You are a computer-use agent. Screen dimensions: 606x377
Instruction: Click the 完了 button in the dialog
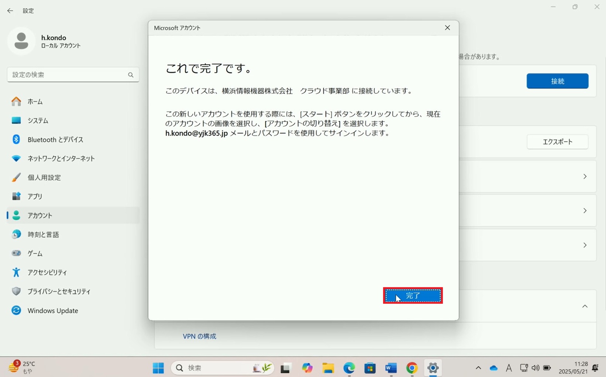(413, 295)
